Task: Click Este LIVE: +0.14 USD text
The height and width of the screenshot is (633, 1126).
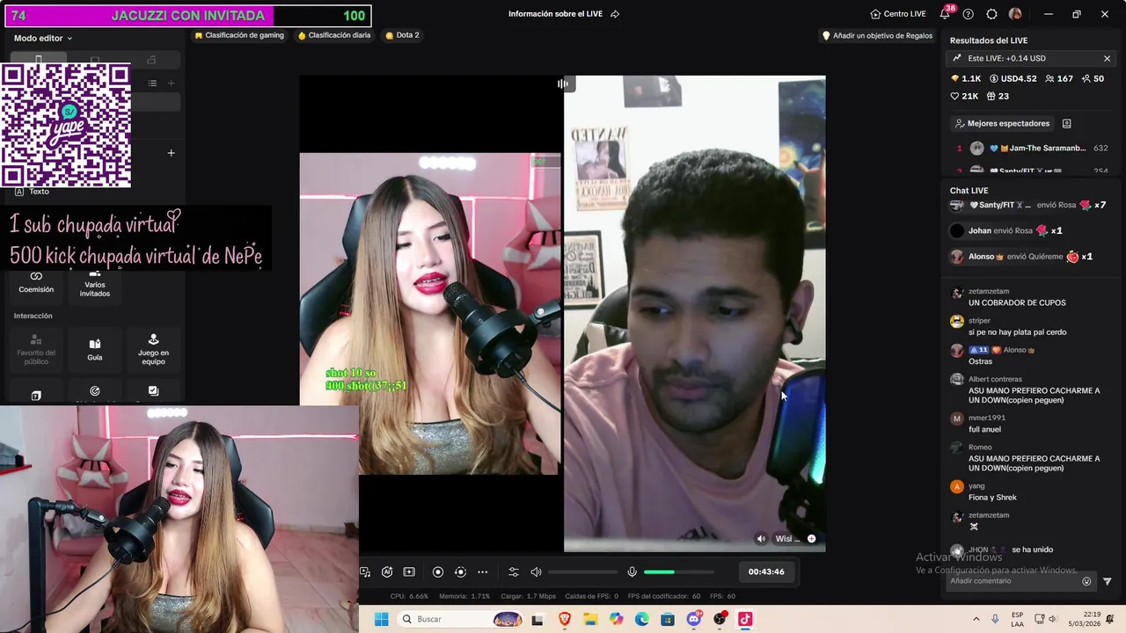Action: [1006, 58]
